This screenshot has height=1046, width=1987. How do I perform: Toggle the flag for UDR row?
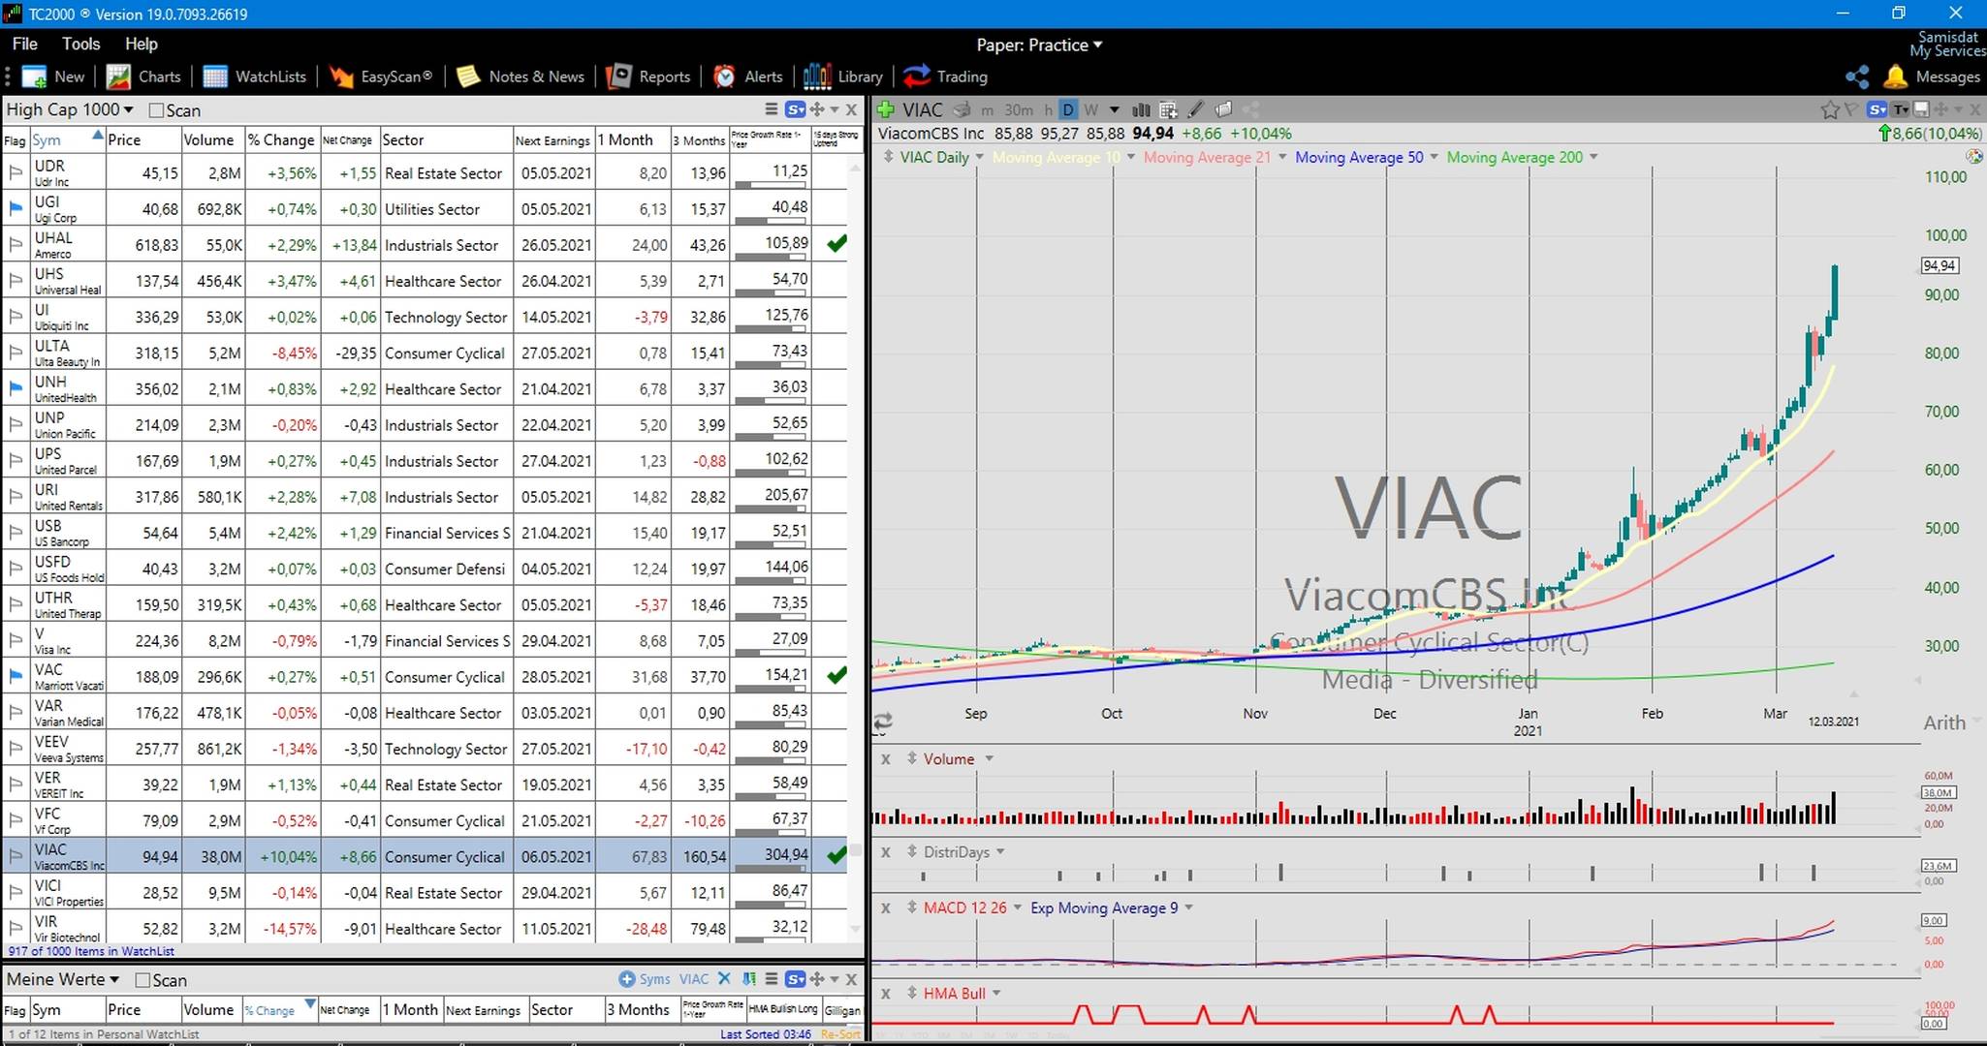tap(16, 172)
